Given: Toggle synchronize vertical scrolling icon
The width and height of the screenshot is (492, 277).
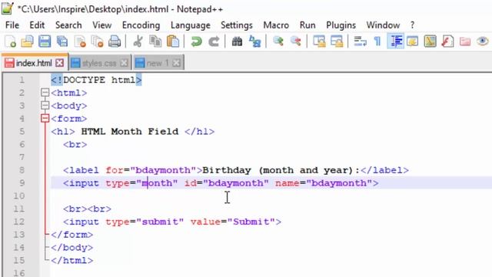Looking at the screenshot, I should (319, 42).
